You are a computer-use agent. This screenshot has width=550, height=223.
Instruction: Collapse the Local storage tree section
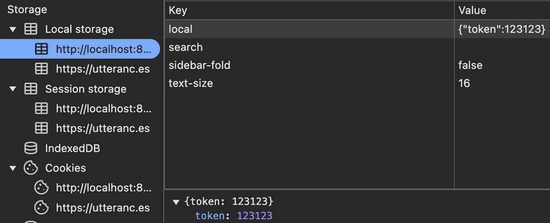tap(13, 29)
